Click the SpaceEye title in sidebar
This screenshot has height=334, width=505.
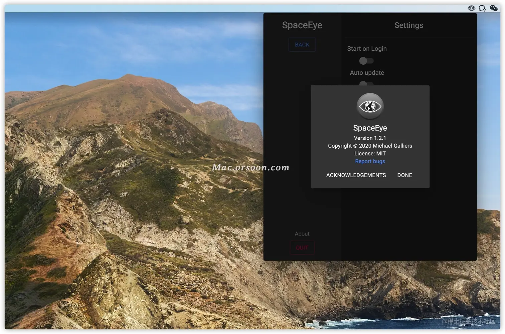pyautogui.click(x=302, y=25)
